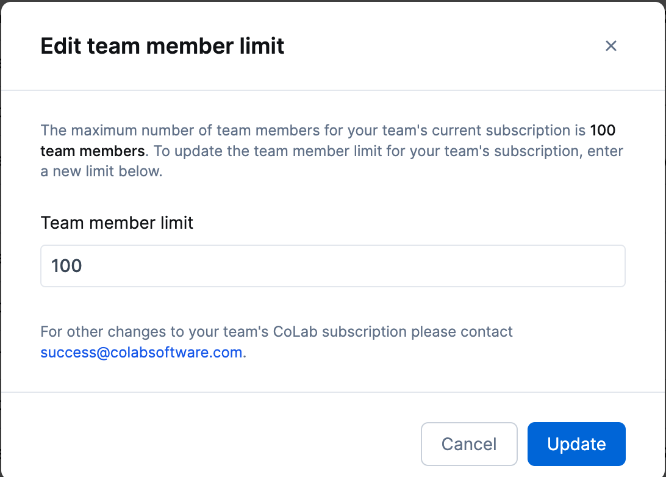
Task: Confirm the new limit with Update
Action: click(576, 444)
